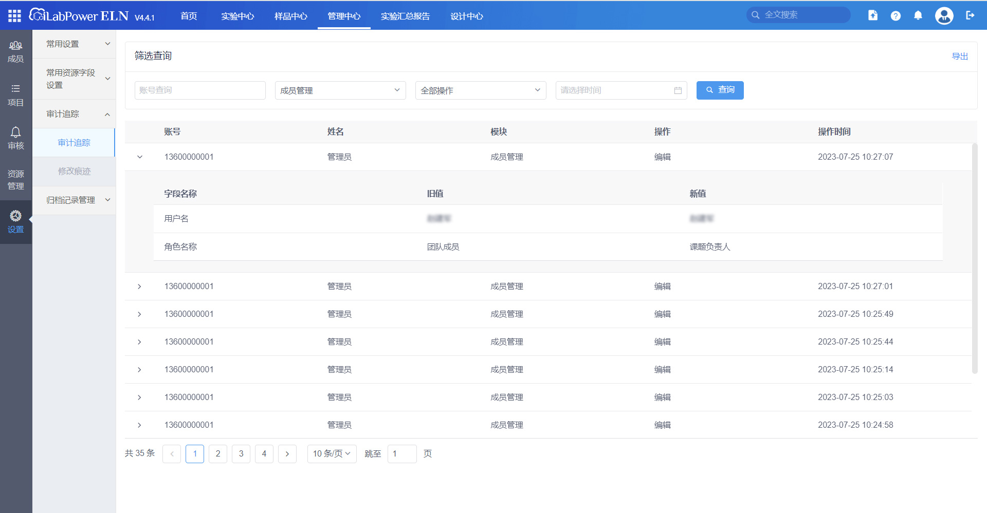Click 课题负责人 new value cell

[x=710, y=247]
